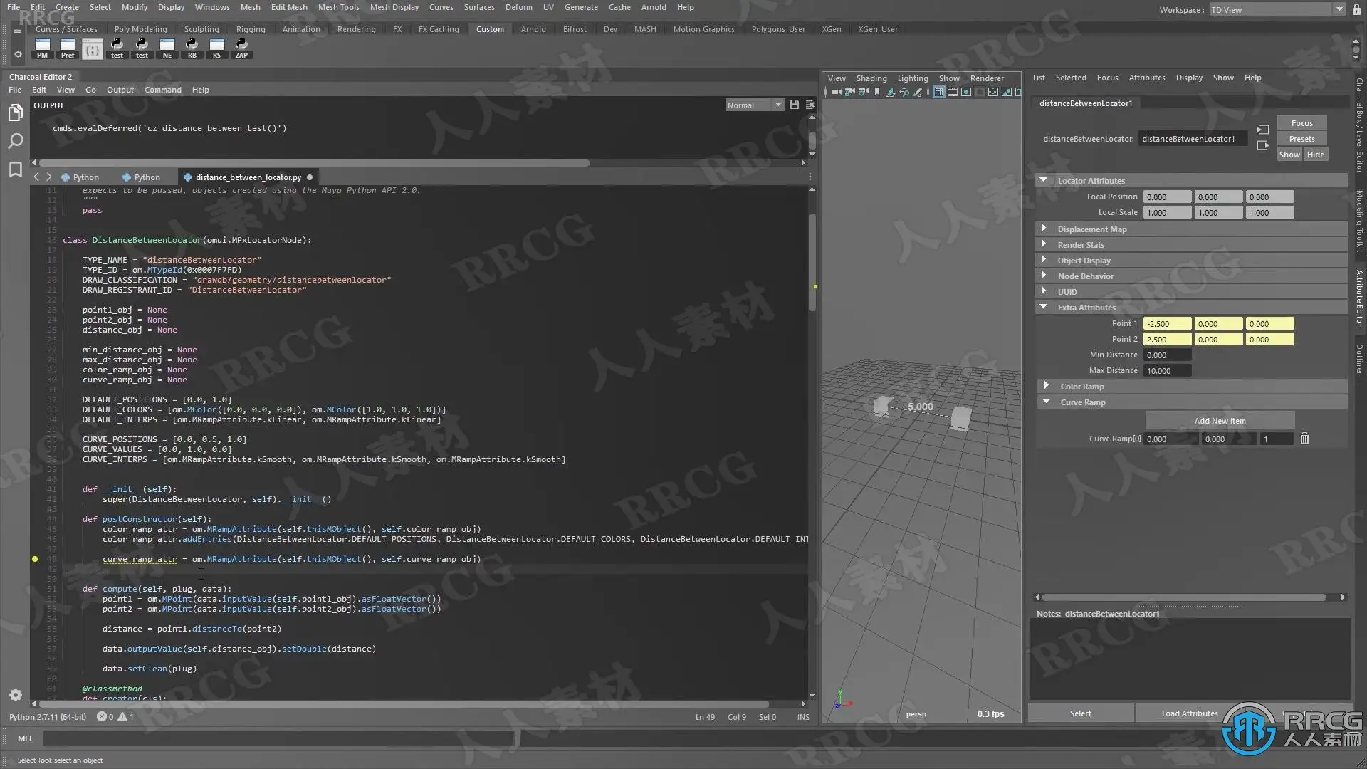Open the Rigging shelf tab
The image size is (1367, 769).
pyautogui.click(x=251, y=29)
